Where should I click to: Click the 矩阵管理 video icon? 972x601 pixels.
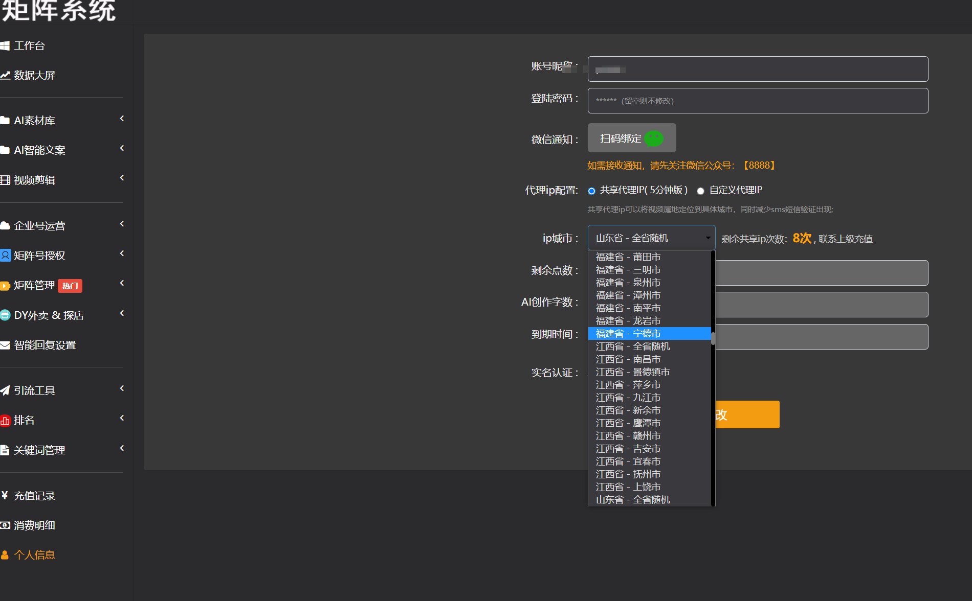(x=5, y=286)
